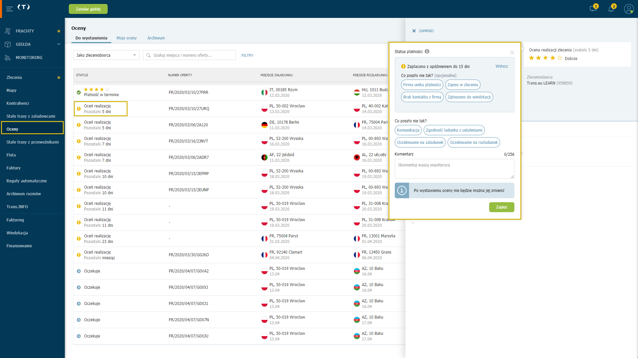This screenshot has width=638, height=358.
Task: Toggle the Zgłoszono do windykacji tag
Action: (x=469, y=97)
